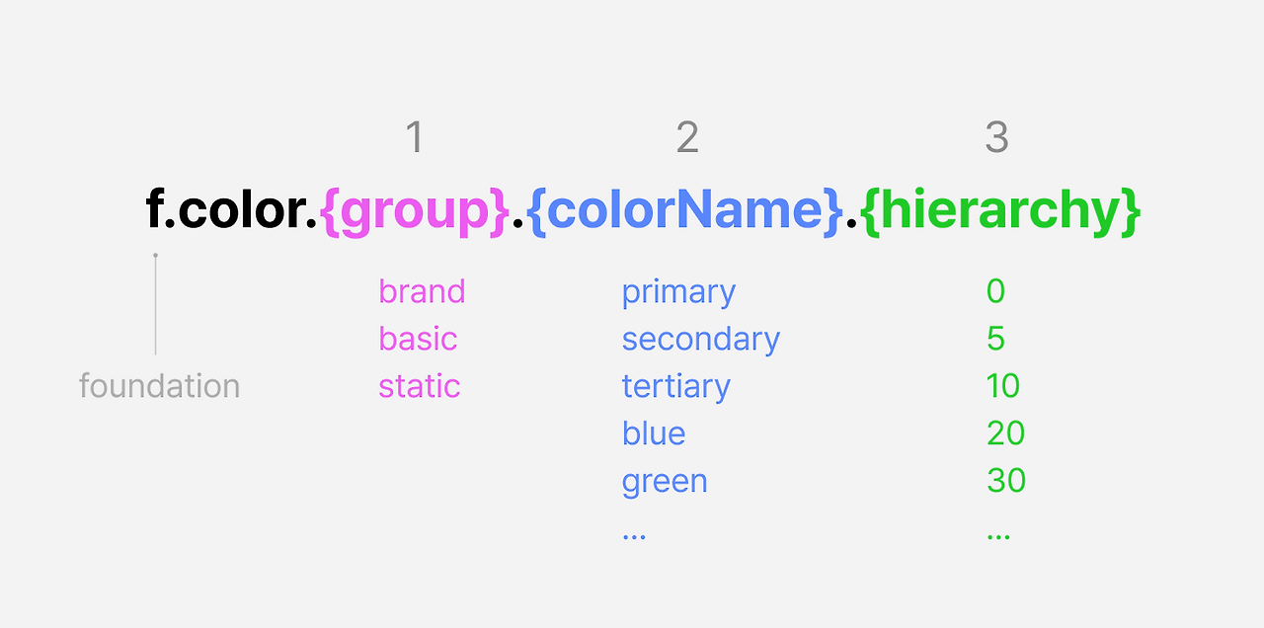Click the pink {group} token
1264x628 pixels.
point(415,210)
